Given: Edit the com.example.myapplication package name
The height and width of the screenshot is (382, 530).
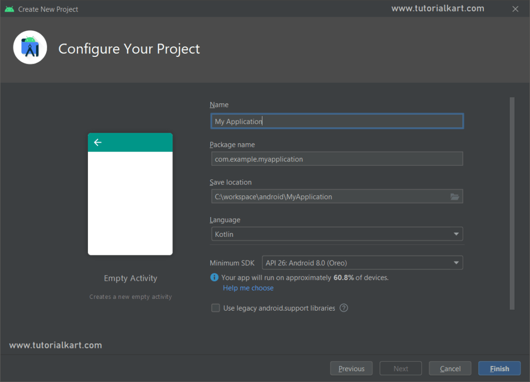Looking at the screenshot, I should pyautogui.click(x=337, y=159).
